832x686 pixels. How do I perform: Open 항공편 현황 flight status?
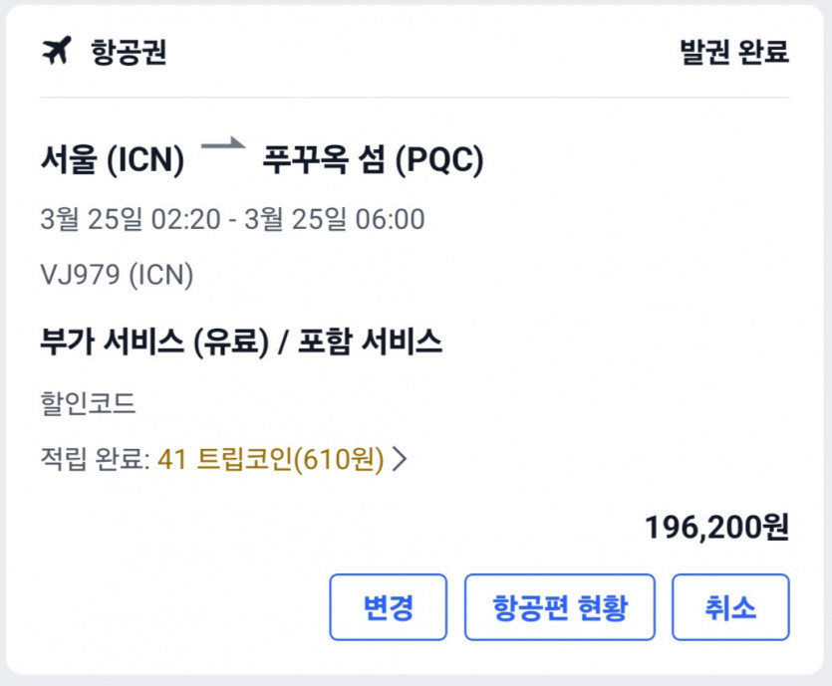tap(559, 607)
